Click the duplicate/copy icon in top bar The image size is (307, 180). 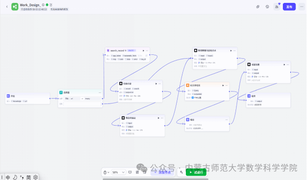click(258, 7)
